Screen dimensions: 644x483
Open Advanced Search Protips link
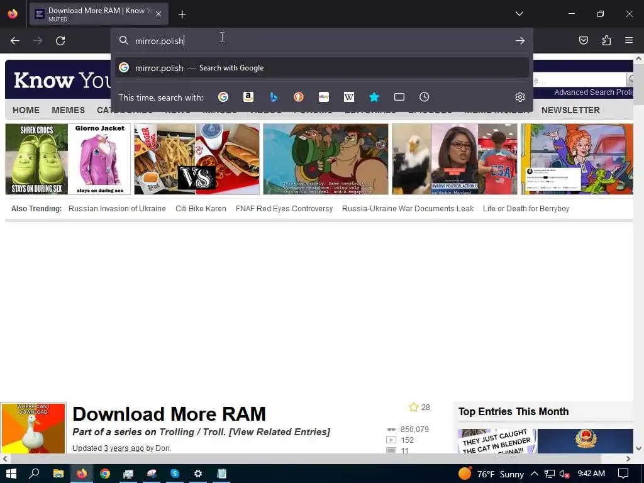[x=594, y=92]
